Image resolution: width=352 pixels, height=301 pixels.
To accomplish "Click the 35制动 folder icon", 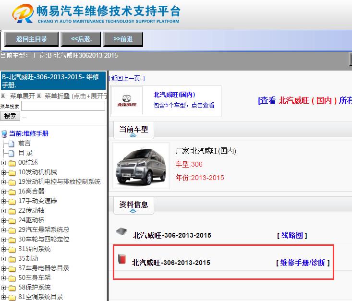I will 12,259.
